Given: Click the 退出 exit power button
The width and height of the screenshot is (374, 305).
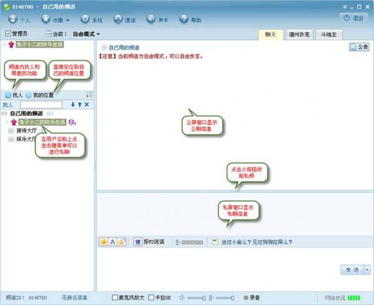Looking at the screenshot, I should tap(353, 18).
